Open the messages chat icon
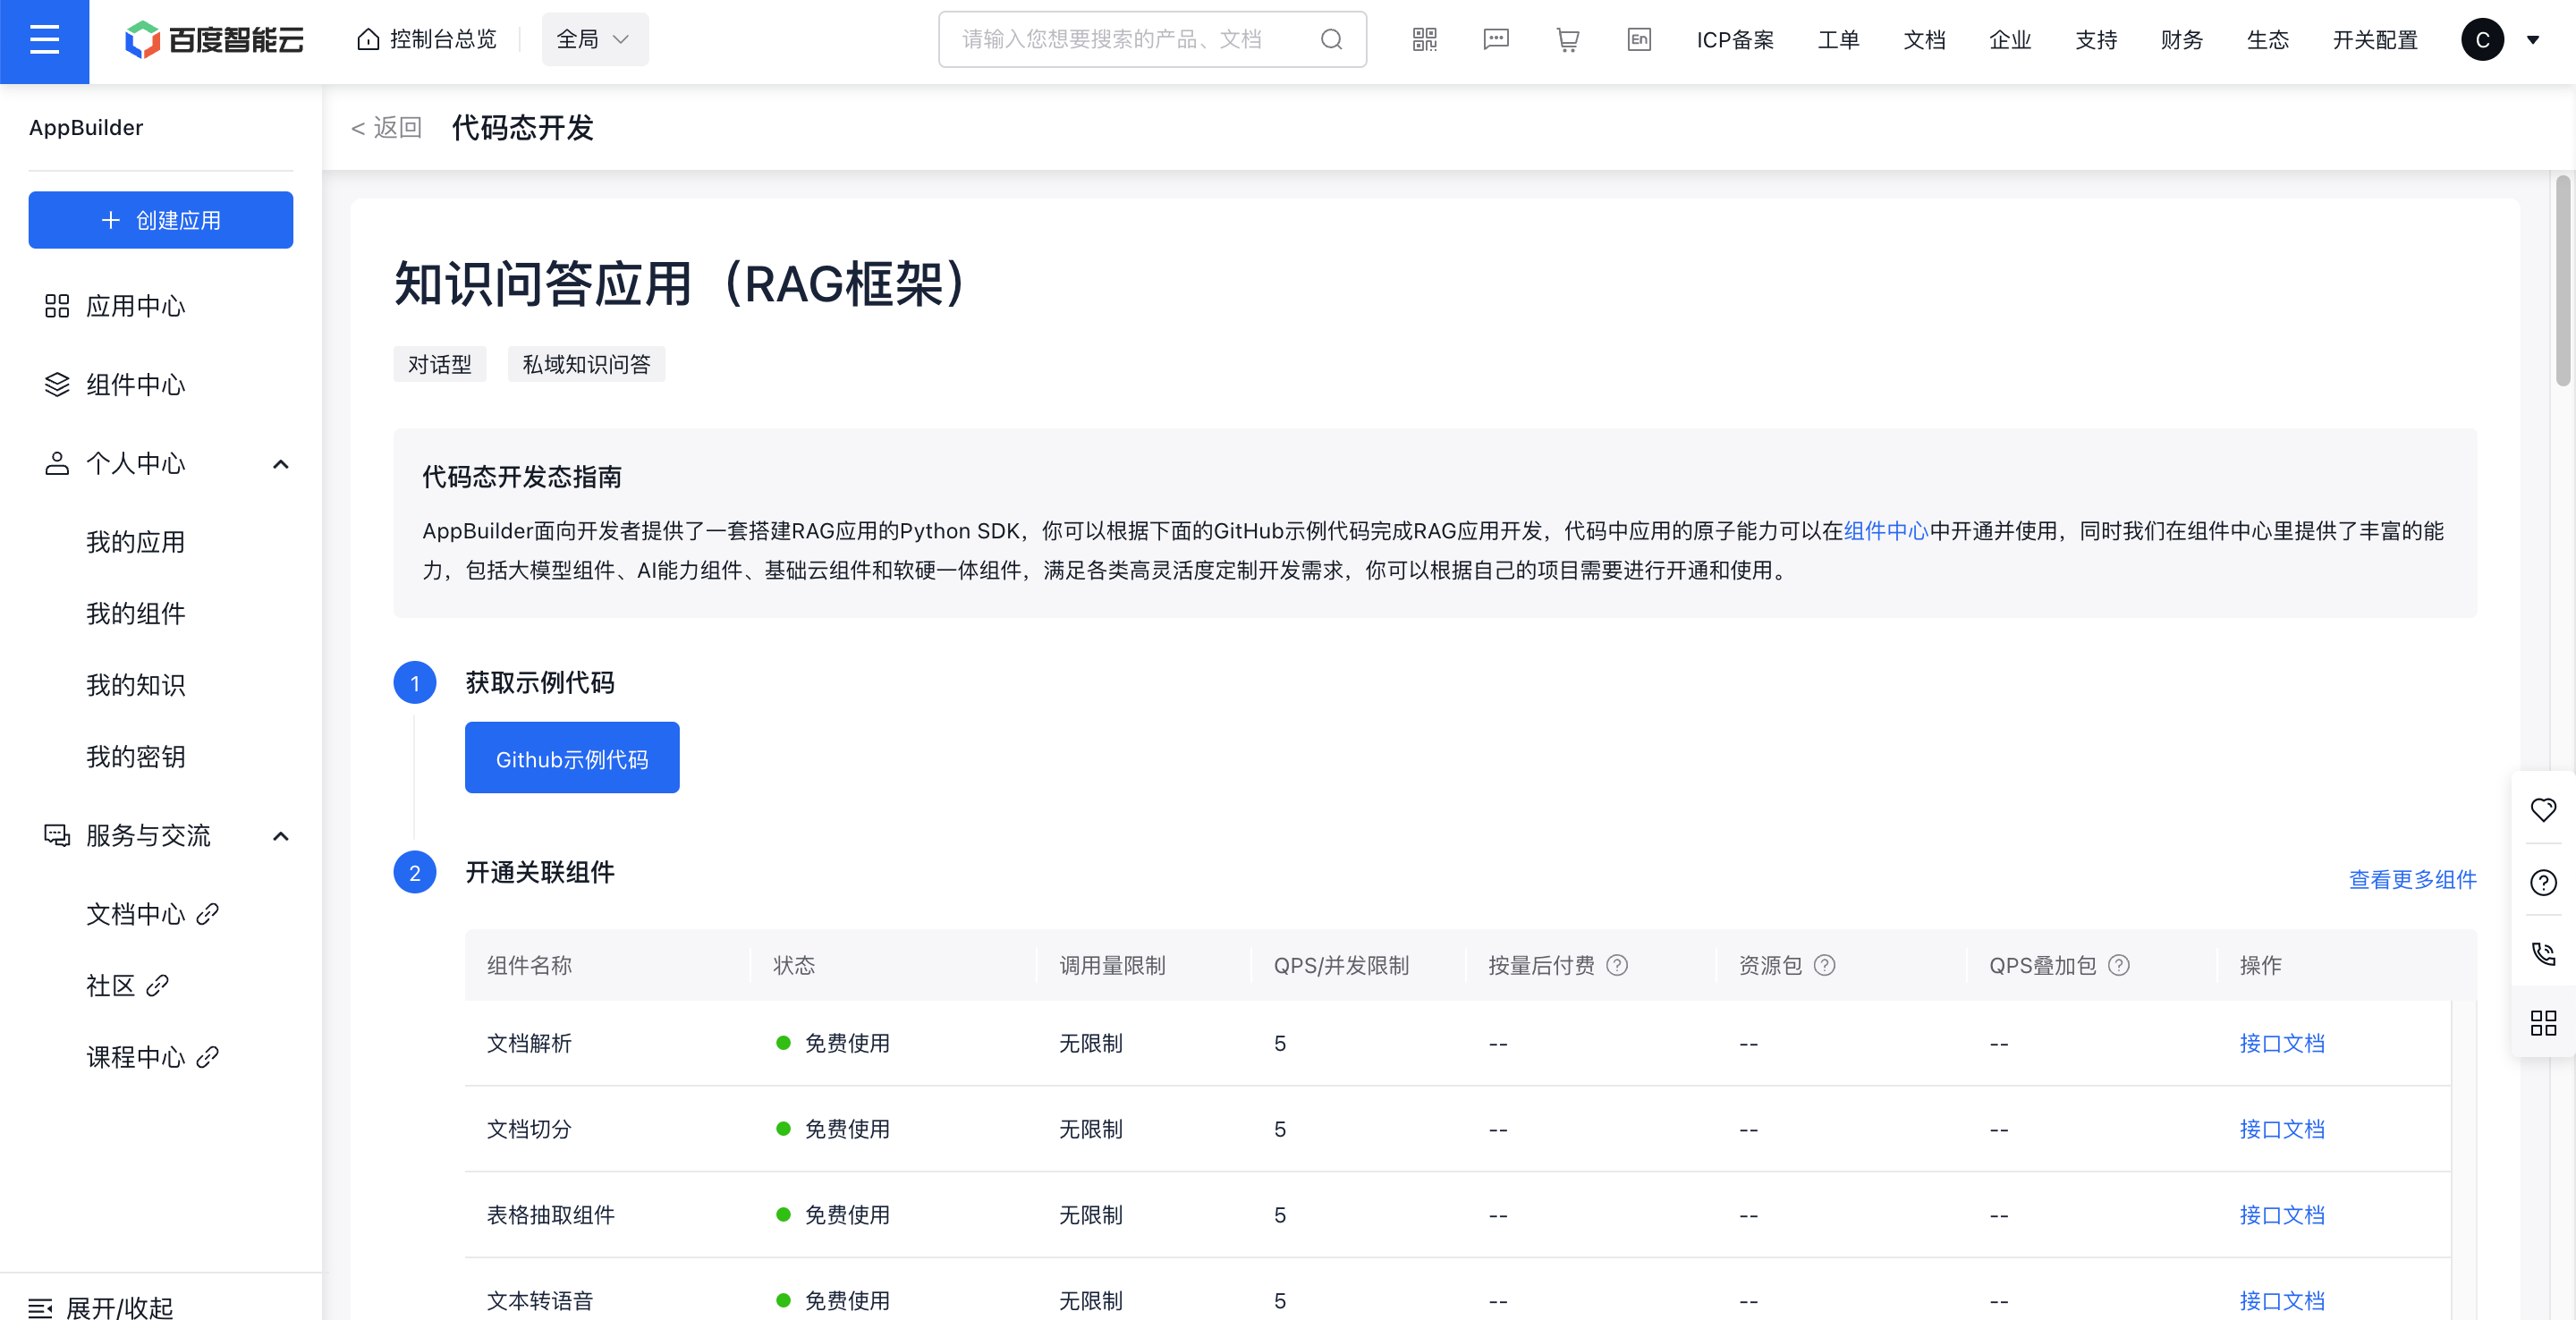Image resolution: width=2576 pixels, height=1320 pixels. click(x=1496, y=40)
